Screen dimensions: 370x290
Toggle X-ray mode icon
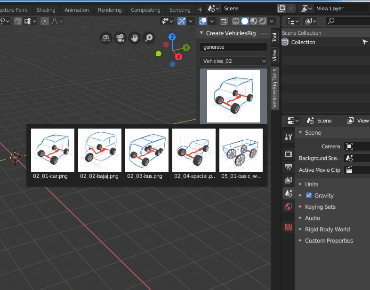[x=224, y=21]
